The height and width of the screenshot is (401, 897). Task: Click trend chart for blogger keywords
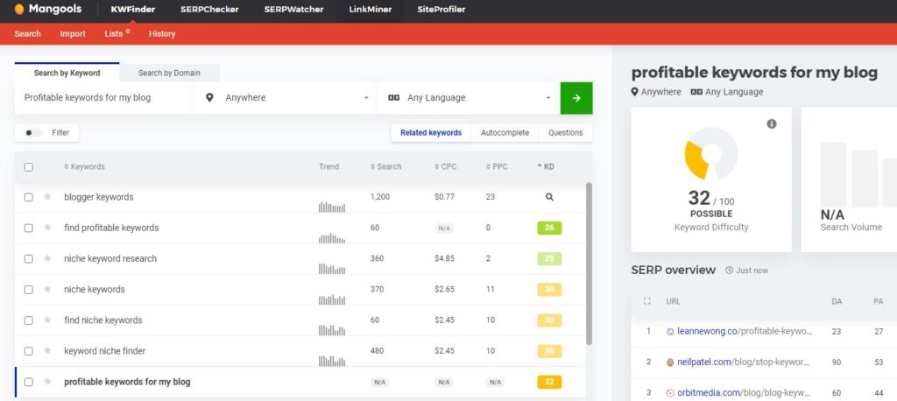pos(332,208)
